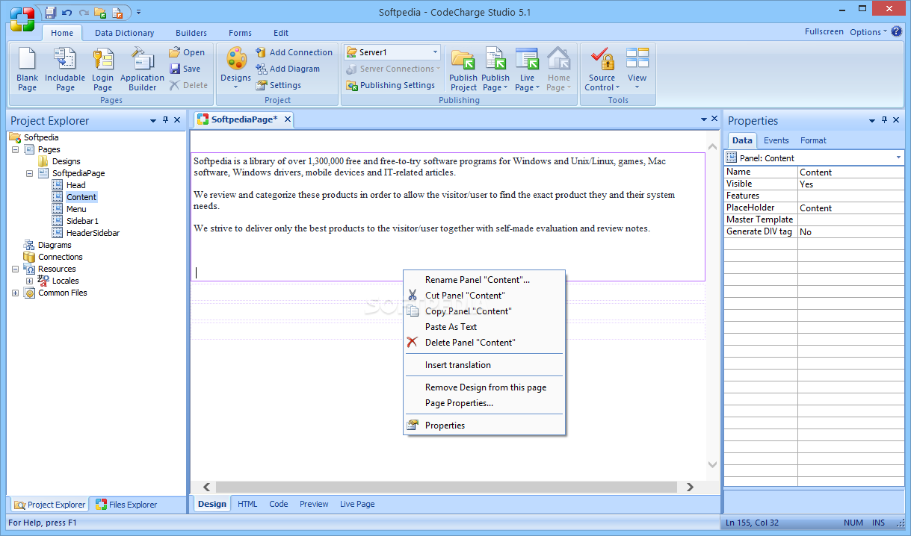This screenshot has height=536, width=911.
Task: Launch the Application Builder
Action: (142, 69)
